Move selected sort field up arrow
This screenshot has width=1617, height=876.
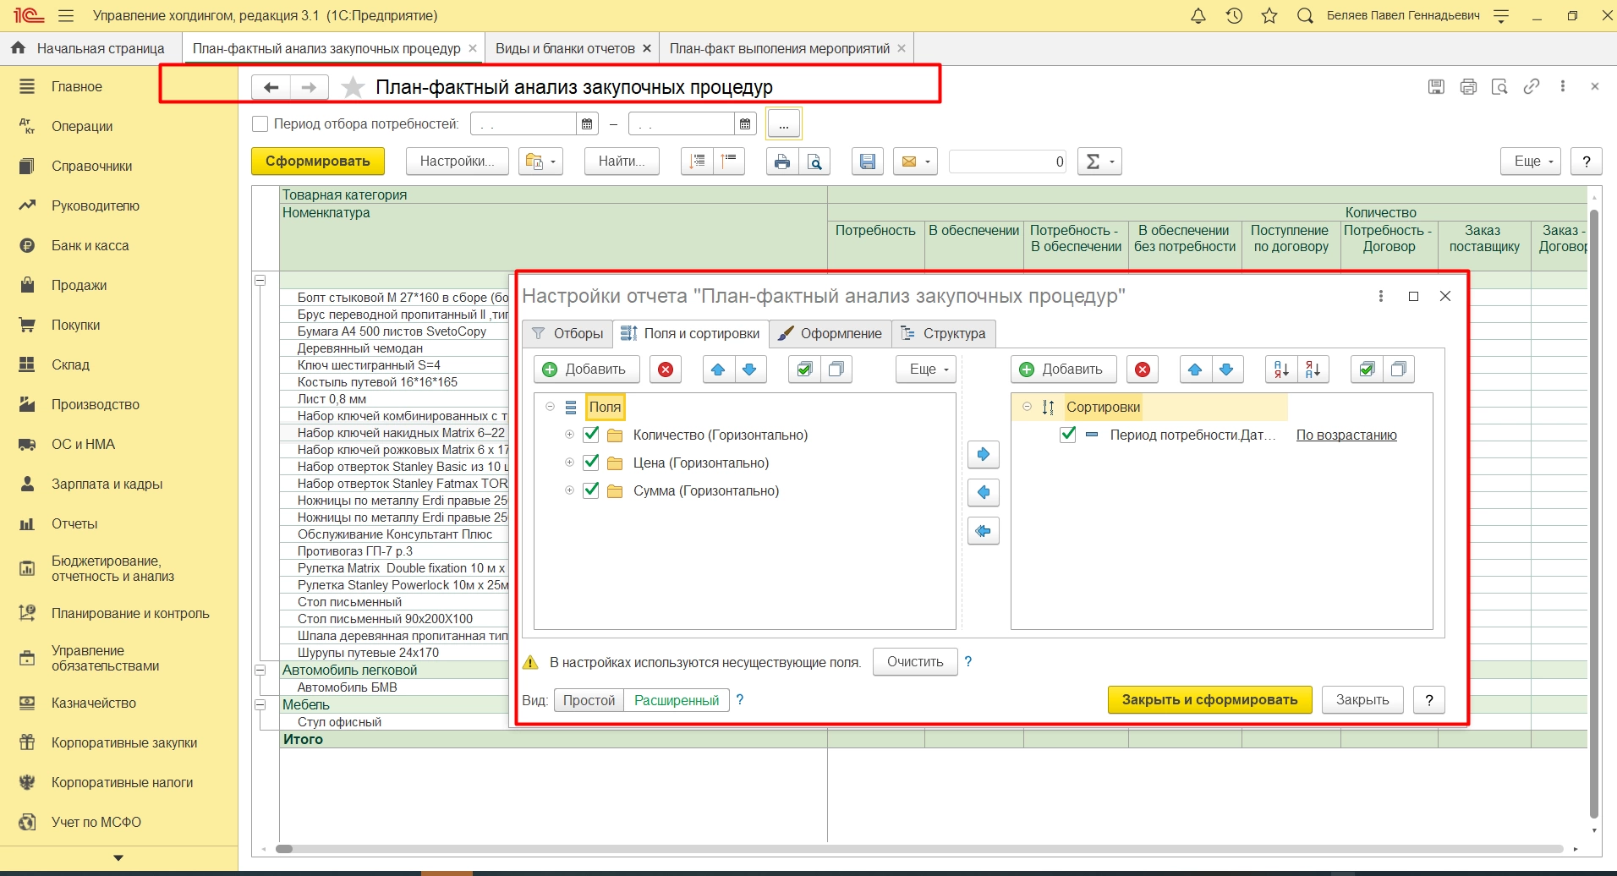click(x=1195, y=370)
